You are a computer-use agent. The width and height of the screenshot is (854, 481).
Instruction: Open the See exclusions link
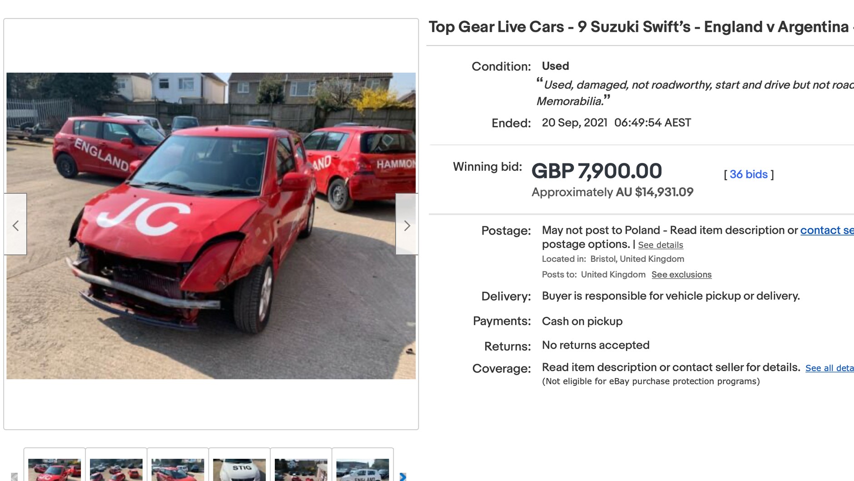681,275
